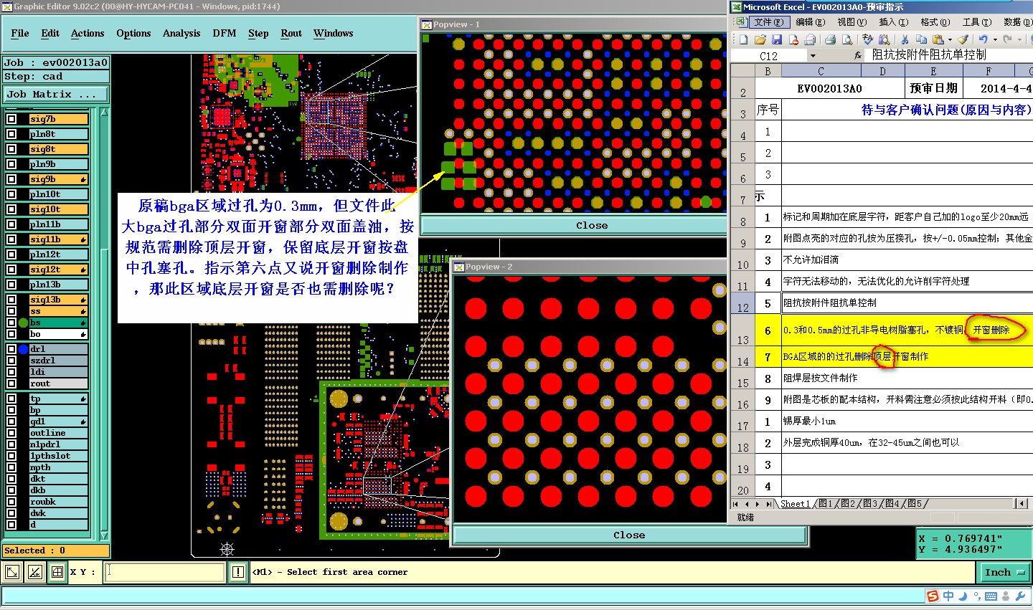Select the layer lpthslot button
The image size is (1033, 610).
pos(58,456)
